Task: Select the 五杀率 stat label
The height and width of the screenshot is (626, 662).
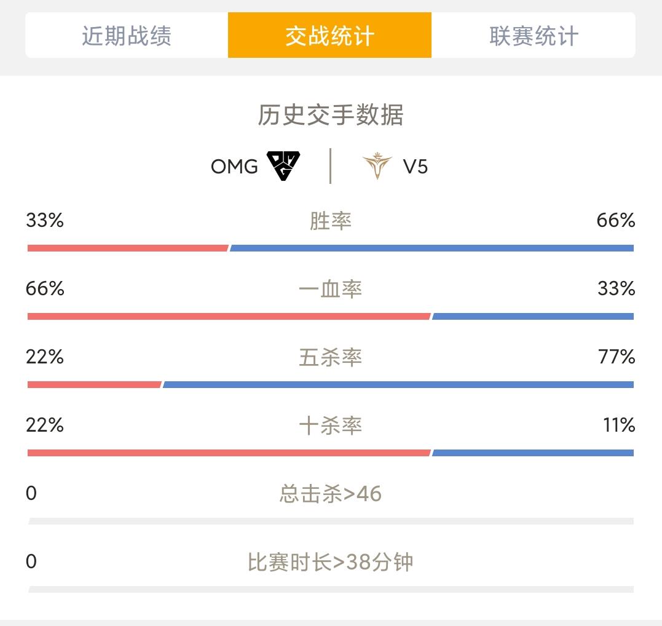Action: point(331,357)
